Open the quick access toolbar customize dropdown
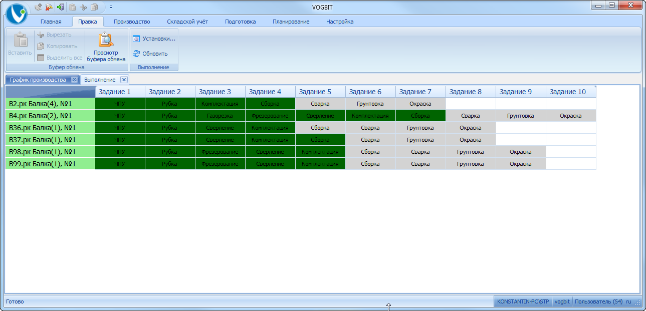The width and height of the screenshot is (646, 311). pyautogui.click(x=111, y=7)
